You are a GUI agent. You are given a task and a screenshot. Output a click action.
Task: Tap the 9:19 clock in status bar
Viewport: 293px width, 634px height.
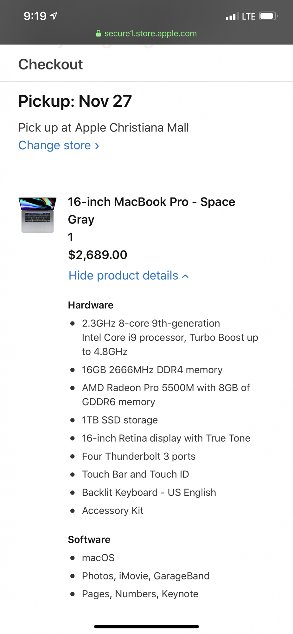[x=35, y=16]
